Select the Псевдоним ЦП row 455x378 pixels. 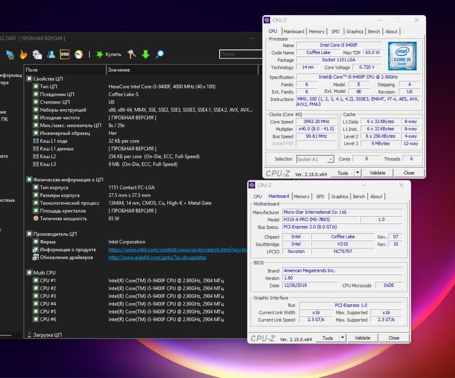[142, 94]
